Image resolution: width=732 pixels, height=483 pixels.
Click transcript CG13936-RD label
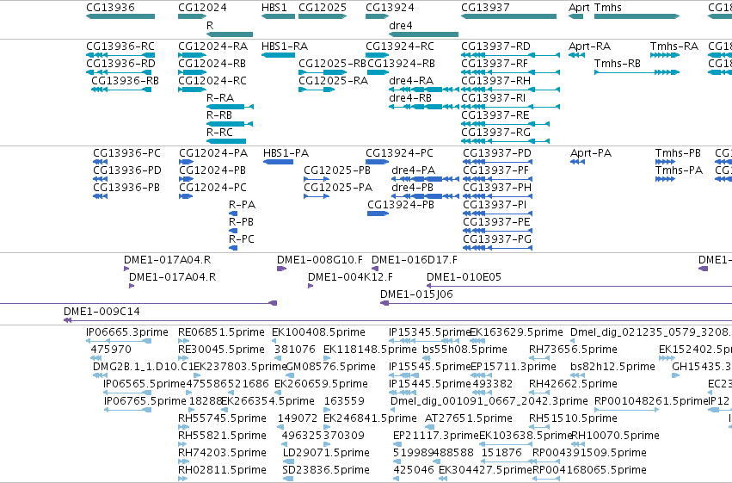point(121,64)
